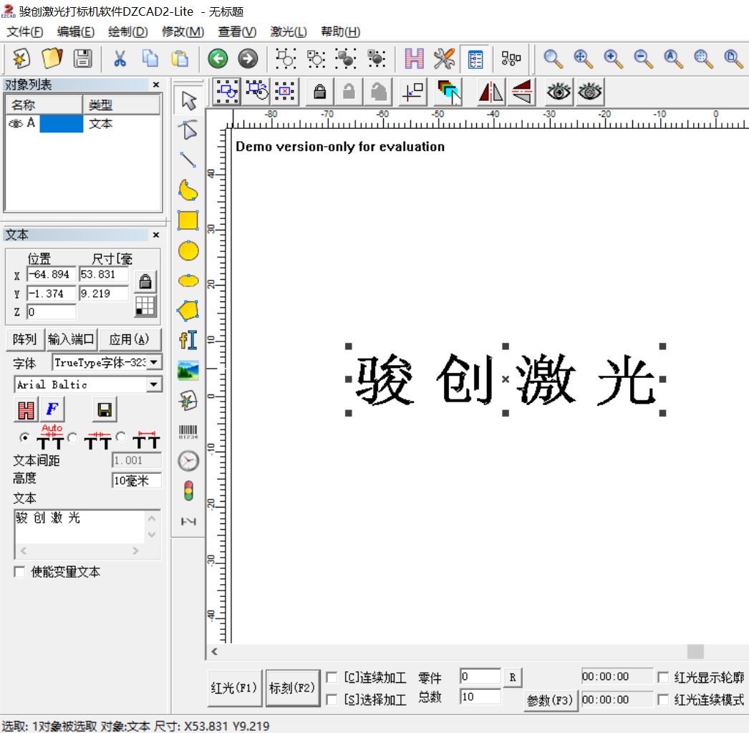
Task: Enable the 使能变量文本 checkbox
Action: click(19, 572)
